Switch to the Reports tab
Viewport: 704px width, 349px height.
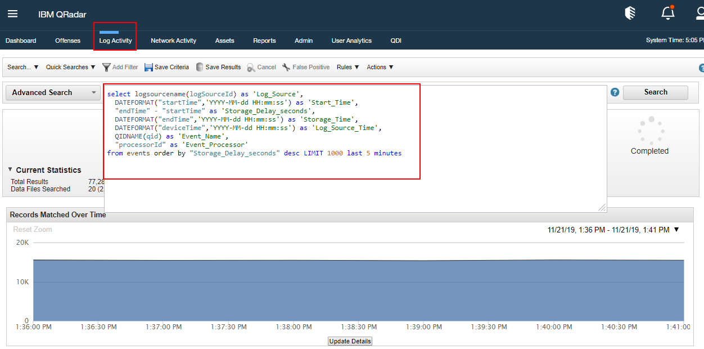tap(264, 41)
